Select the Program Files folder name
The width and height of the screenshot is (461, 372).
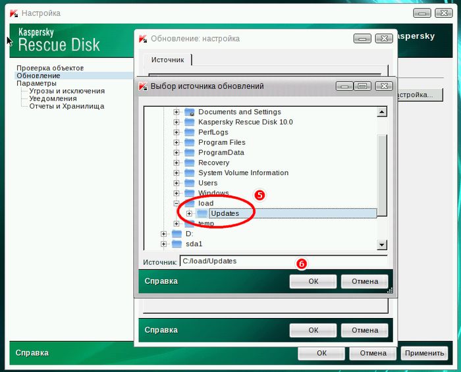pyautogui.click(x=222, y=142)
